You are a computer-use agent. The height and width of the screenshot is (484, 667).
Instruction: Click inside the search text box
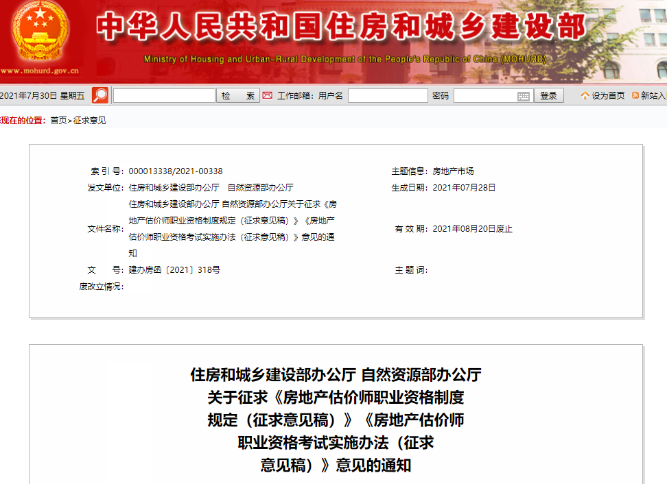click(x=165, y=95)
